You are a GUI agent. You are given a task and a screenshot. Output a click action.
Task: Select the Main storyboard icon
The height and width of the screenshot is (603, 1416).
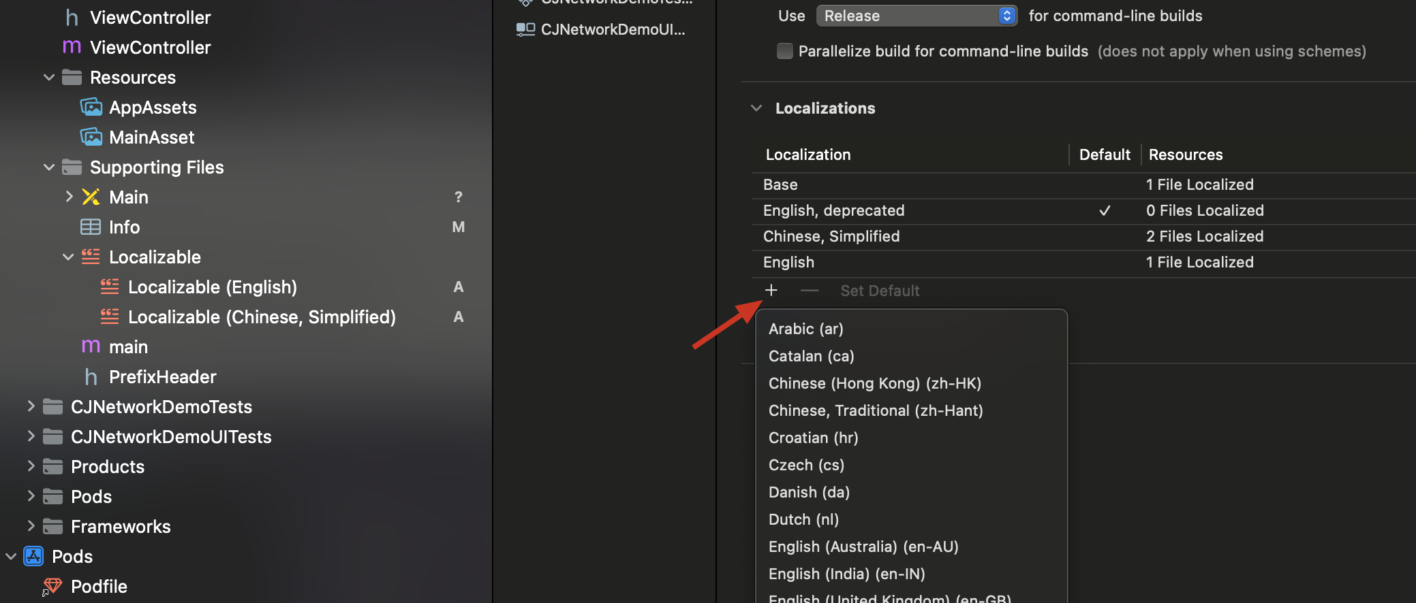click(91, 197)
